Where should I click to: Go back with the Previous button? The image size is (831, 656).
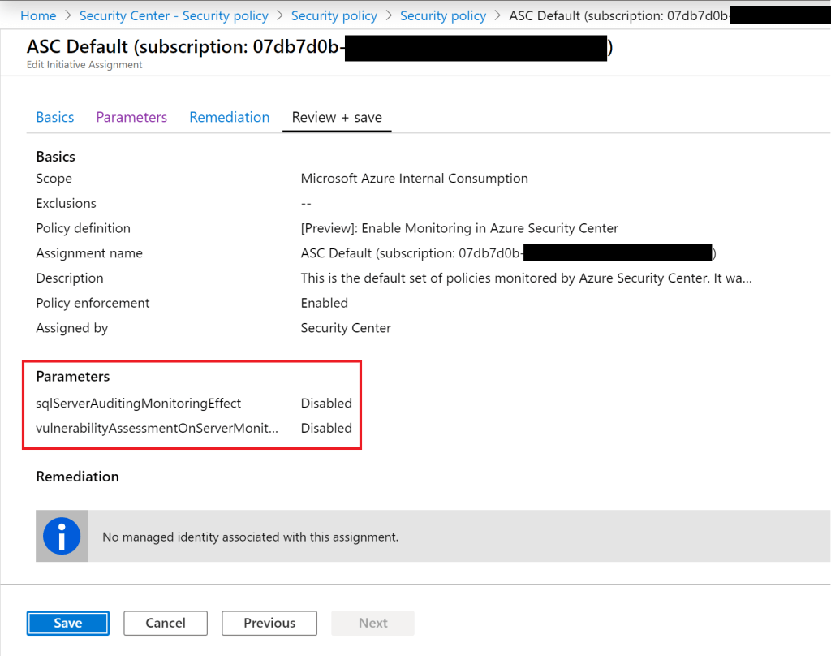(269, 623)
